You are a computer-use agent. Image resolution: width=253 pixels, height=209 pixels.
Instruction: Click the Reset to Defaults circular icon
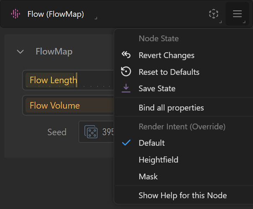(x=126, y=71)
